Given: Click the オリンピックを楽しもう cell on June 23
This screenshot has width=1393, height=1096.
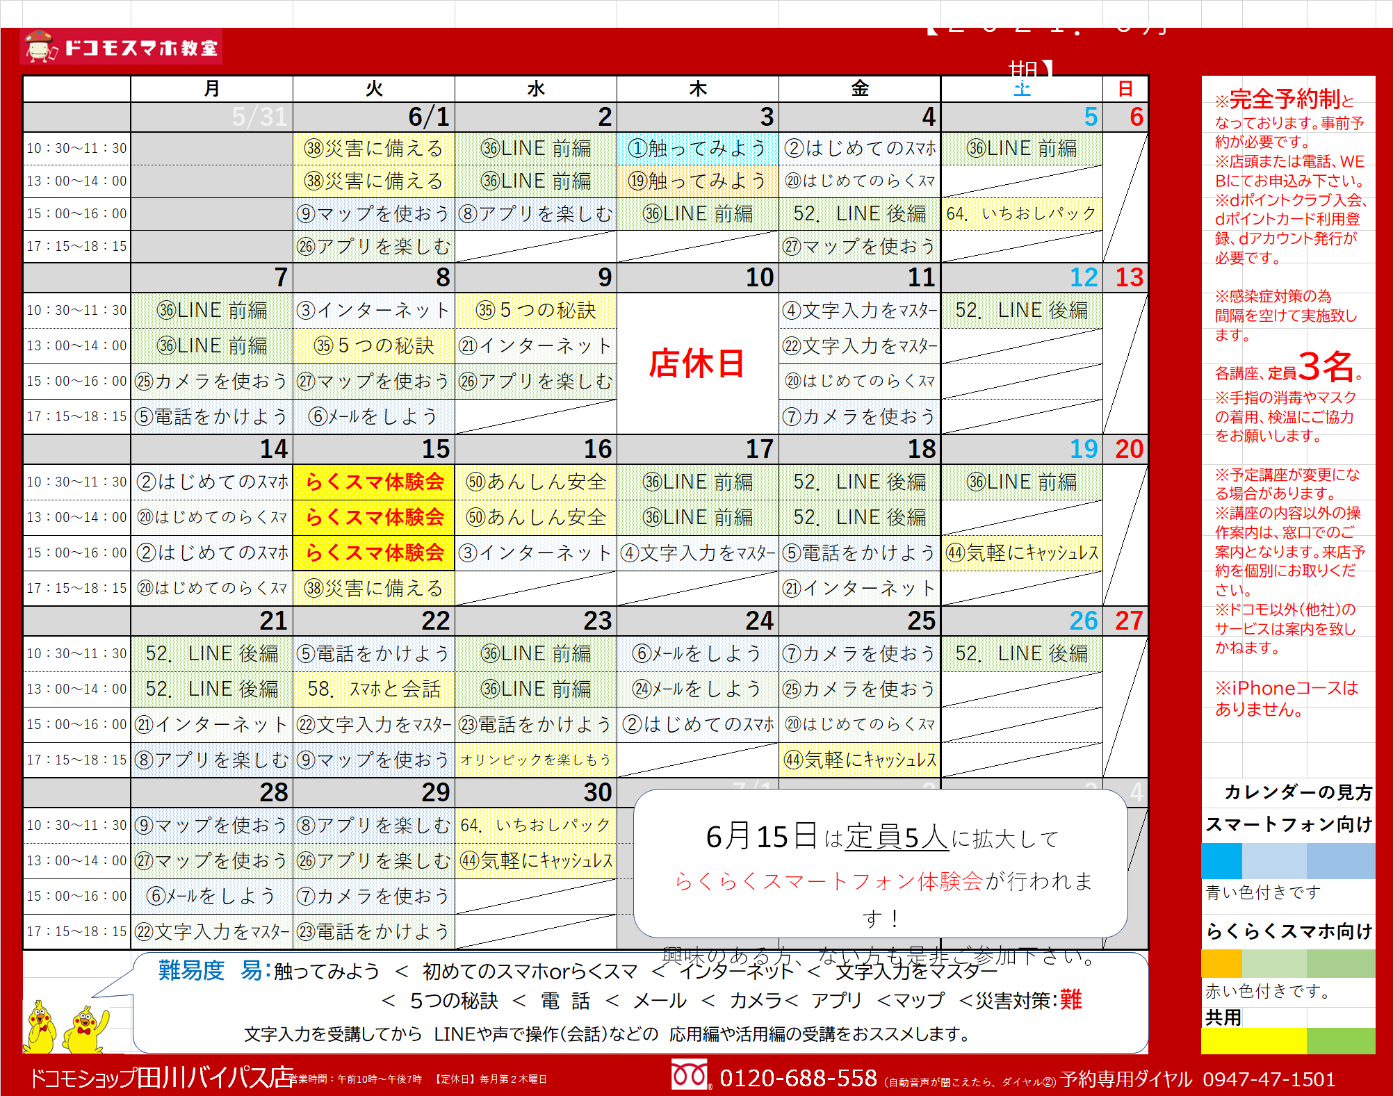Looking at the screenshot, I should pyautogui.click(x=535, y=760).
